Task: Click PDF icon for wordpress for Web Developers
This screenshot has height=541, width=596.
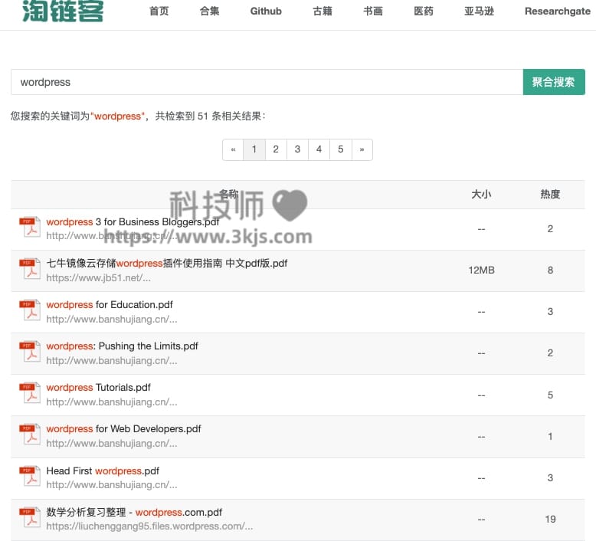Action: 30,434
